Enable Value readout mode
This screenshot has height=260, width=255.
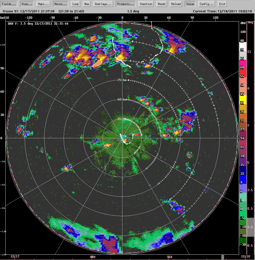190,4
